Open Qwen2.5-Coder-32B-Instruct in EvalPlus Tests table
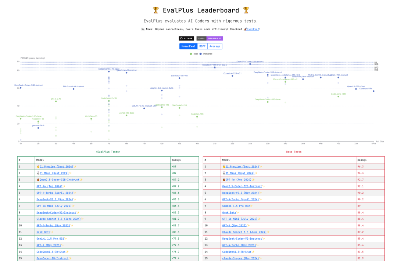Screen dimensions: 397x261 pyautogui.click(x=59, y=180)
